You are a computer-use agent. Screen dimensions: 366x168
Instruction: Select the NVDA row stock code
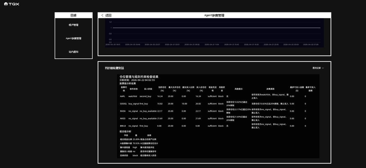[x=123, y=111]
